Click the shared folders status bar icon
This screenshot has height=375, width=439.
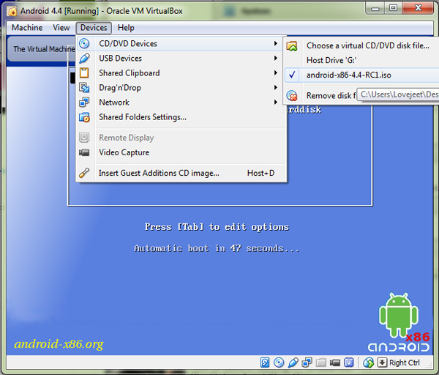pos(321,363)
